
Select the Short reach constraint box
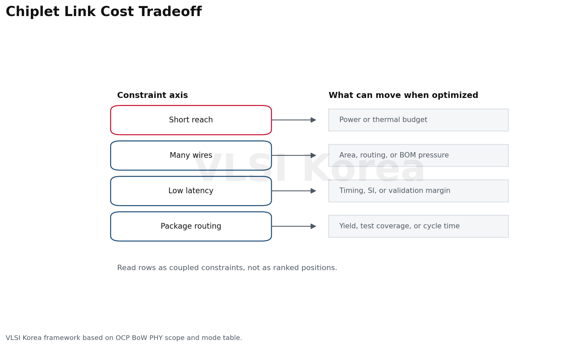tap(191, 120)
